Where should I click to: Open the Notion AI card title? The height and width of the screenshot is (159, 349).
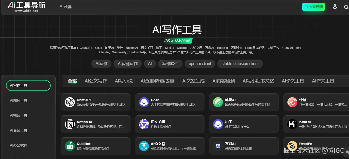click(x=84, y=122)
